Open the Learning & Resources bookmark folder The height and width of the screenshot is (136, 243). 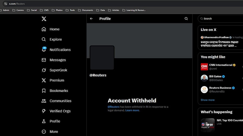(134, 10)
